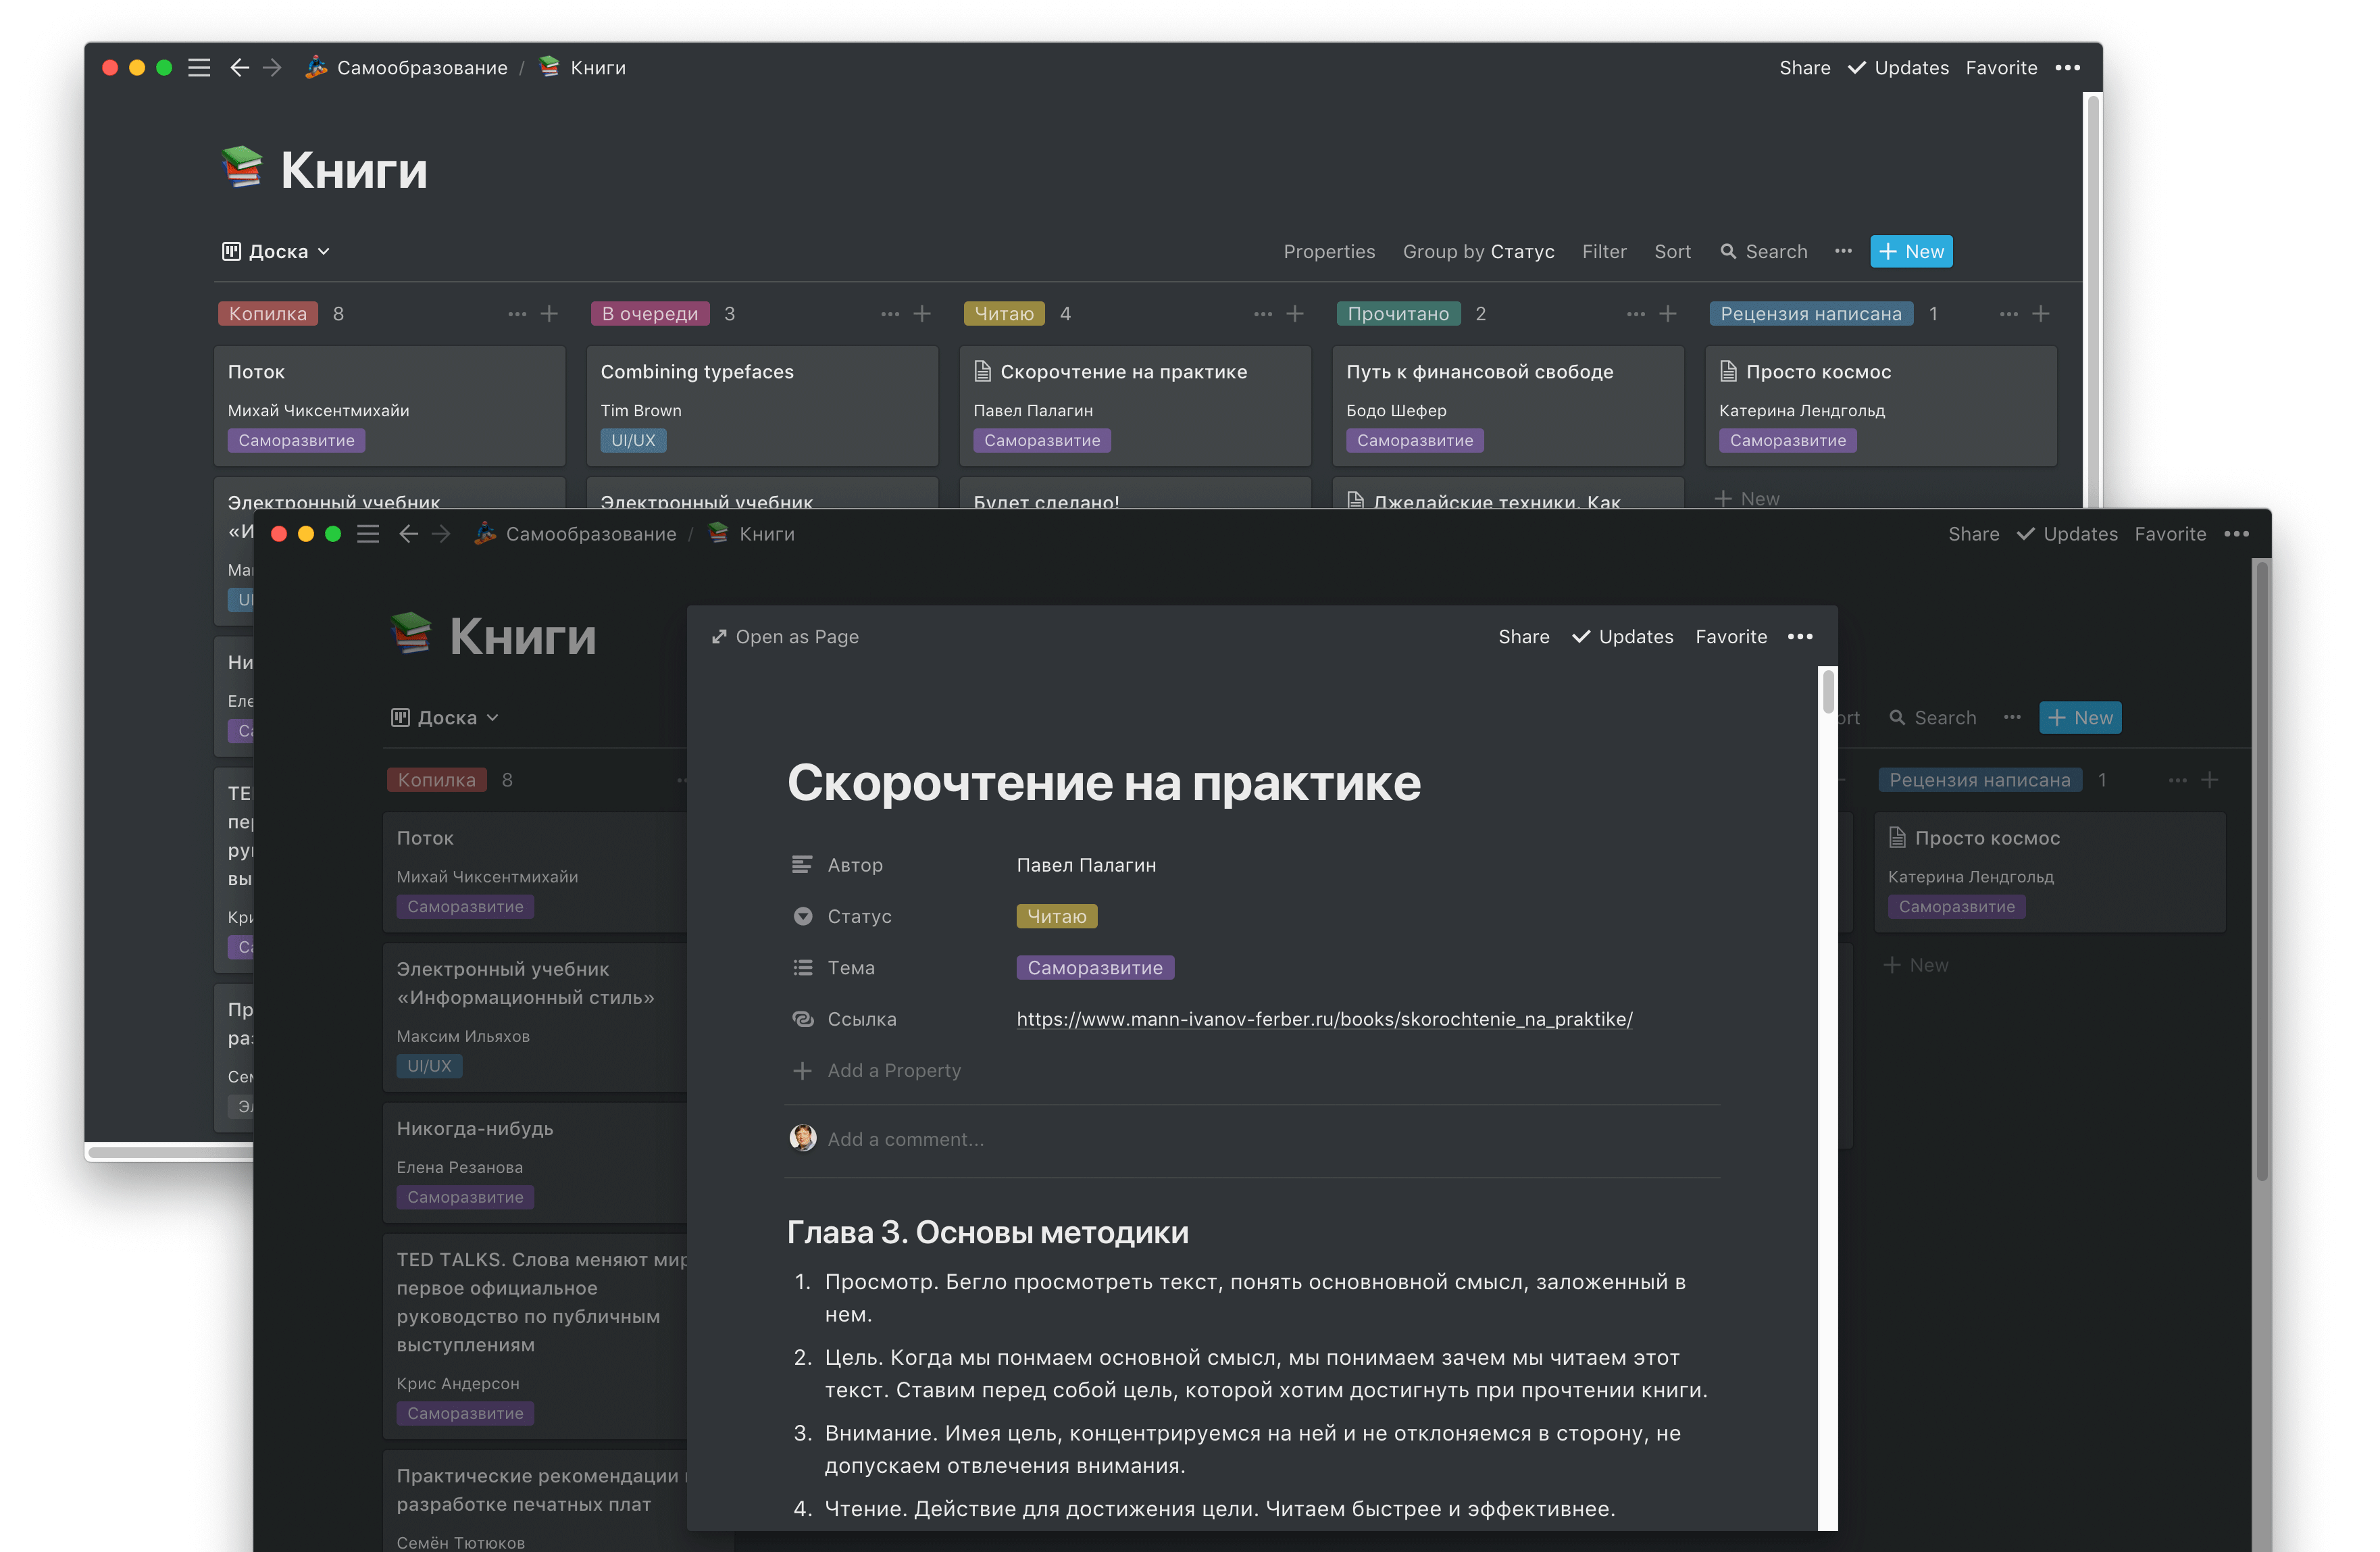The width and height of the screenshot is (2380, 1552).
Task: Click the purple Саморазвитие tag in Тема property
Action: coord(1095,968)
